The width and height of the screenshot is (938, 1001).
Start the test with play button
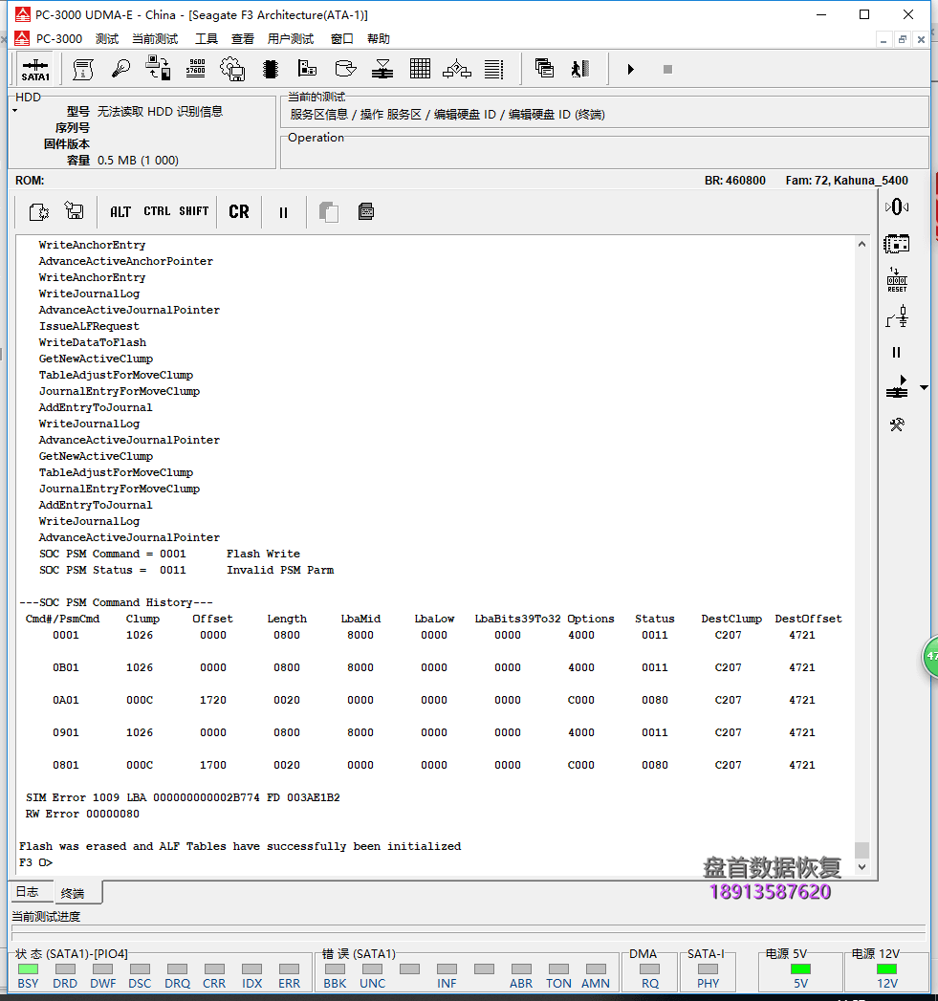tap(630, 69)
